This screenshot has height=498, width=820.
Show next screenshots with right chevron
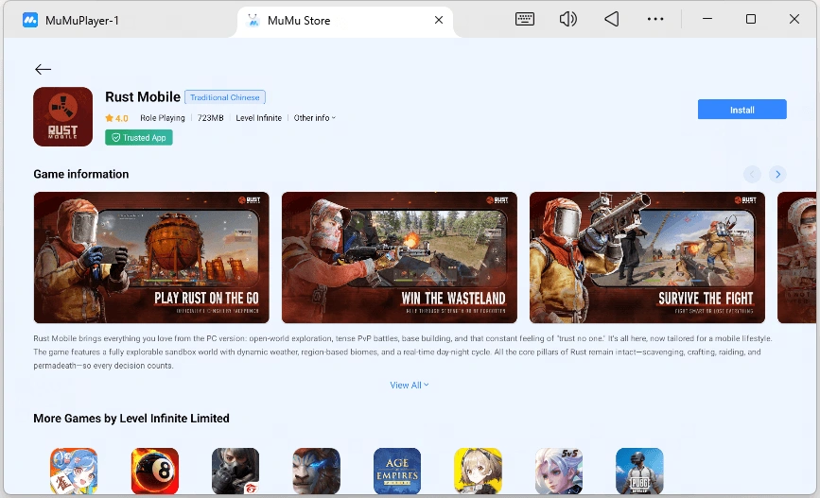tap(777, 174)
